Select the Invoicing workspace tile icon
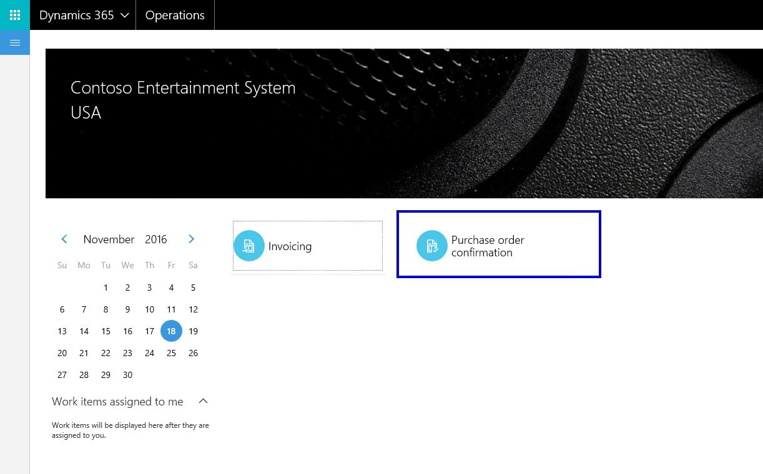Screen dimensions: 763x474 [249, 246]
